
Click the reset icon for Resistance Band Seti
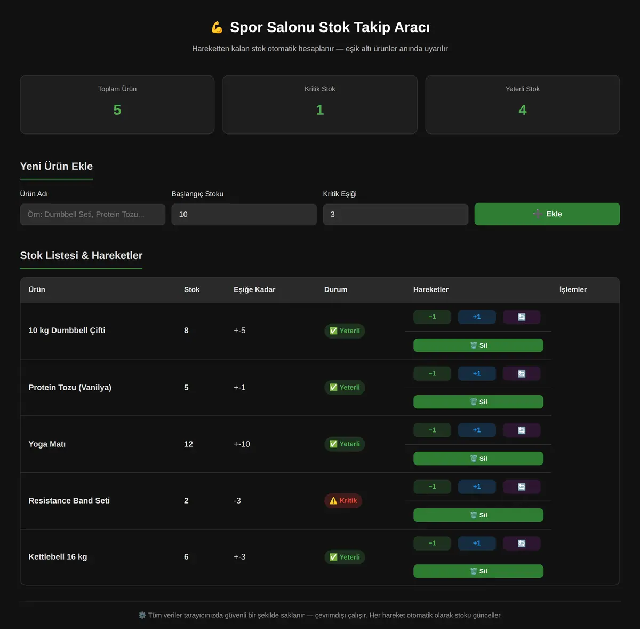click(522, 487)
